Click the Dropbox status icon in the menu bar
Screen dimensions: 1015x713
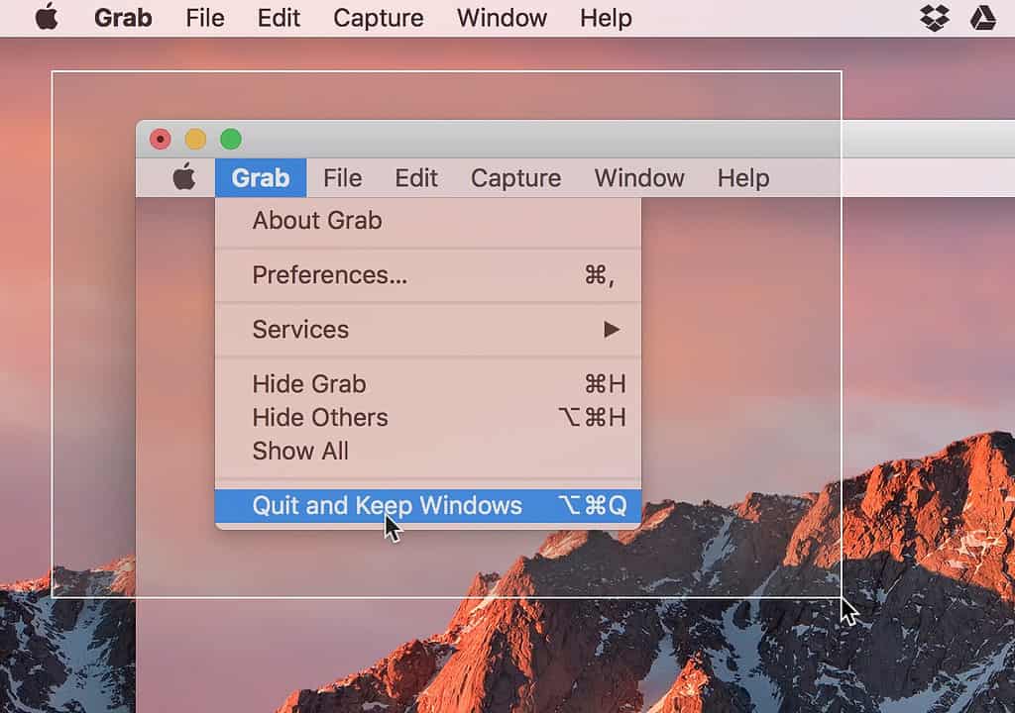coord(935,18)
